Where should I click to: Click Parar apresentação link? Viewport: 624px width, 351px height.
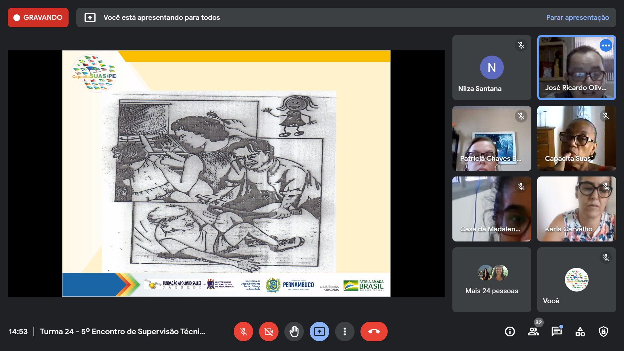(x=577, y=18)
